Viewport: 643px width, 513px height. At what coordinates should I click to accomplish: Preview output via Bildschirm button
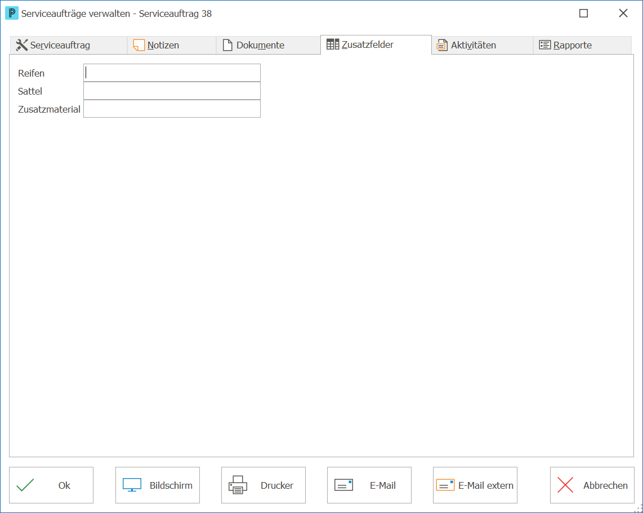pos(158,485)
